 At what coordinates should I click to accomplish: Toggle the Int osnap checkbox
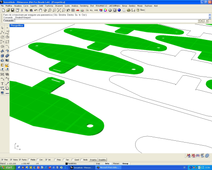(46, 160)
